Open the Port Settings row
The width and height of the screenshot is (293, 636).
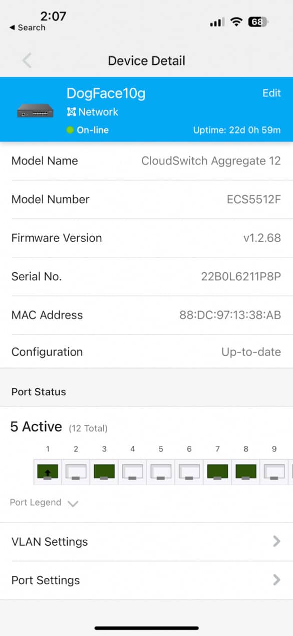[146, 580]
